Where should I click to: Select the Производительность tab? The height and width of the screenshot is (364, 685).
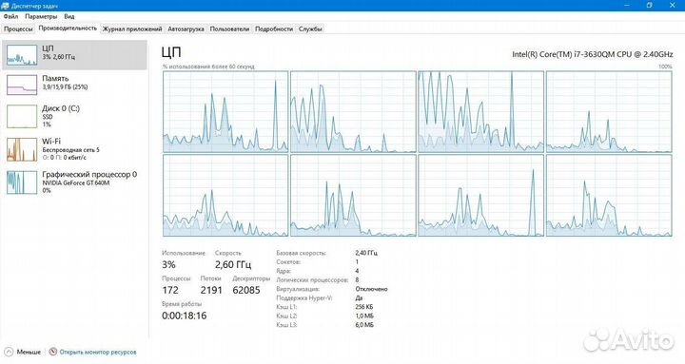click(68, 28)
